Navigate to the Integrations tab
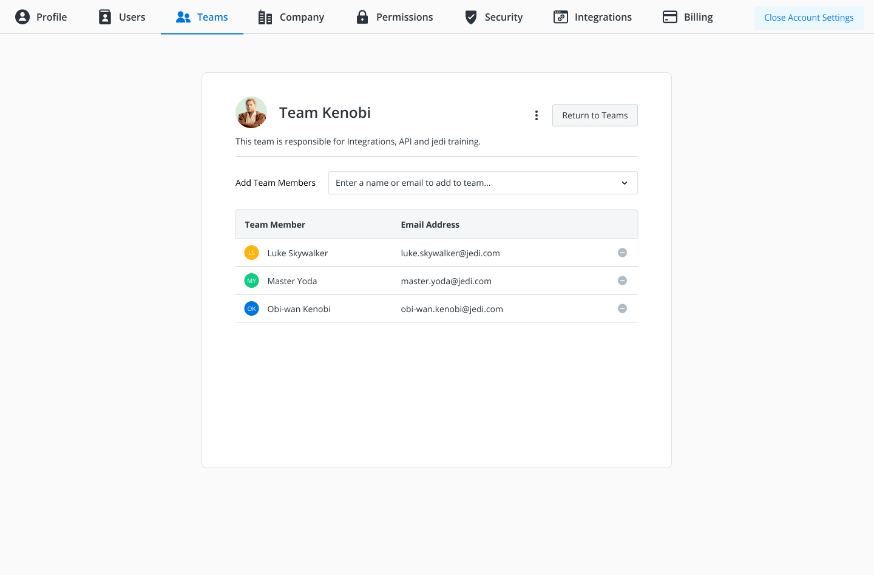Viewport: 874px width, 575px height. (592, 17)
